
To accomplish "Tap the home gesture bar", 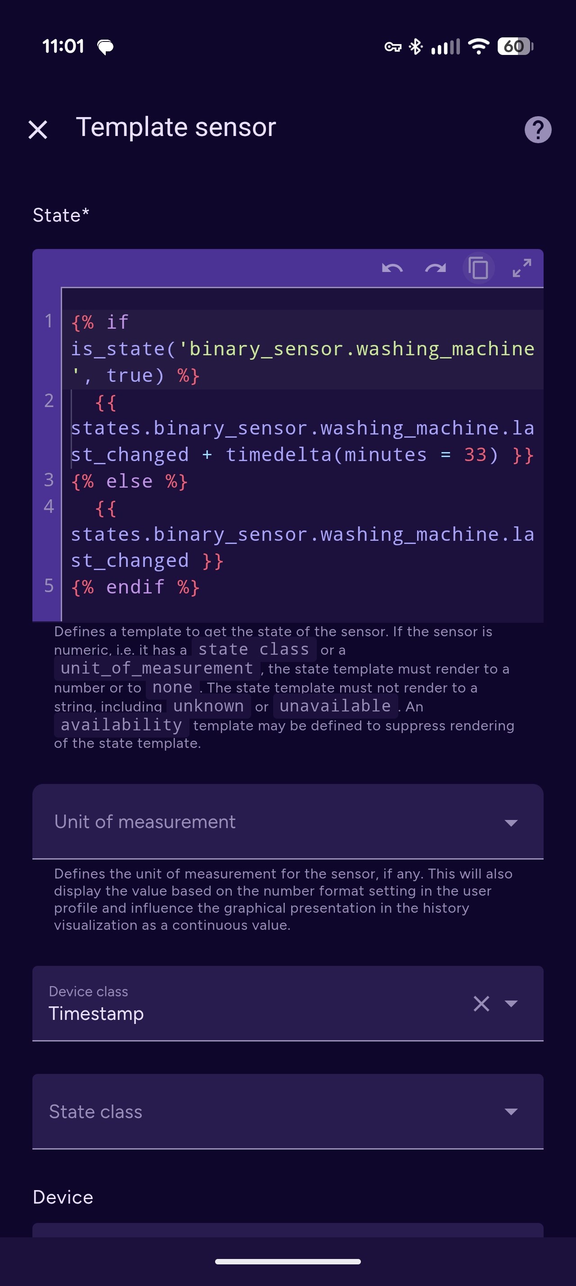I will [x=288, y=1262].
